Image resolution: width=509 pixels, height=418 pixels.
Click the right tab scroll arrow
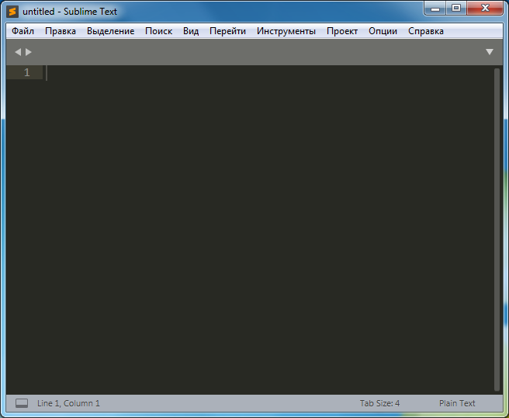coord(29,52)
